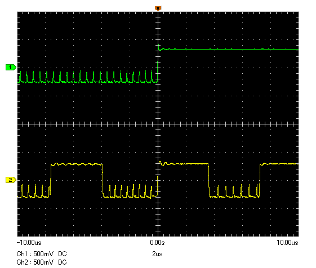
Task: Click the yellow low spikes after trigger
Action: pyautogui.click(x=234, y=191)
